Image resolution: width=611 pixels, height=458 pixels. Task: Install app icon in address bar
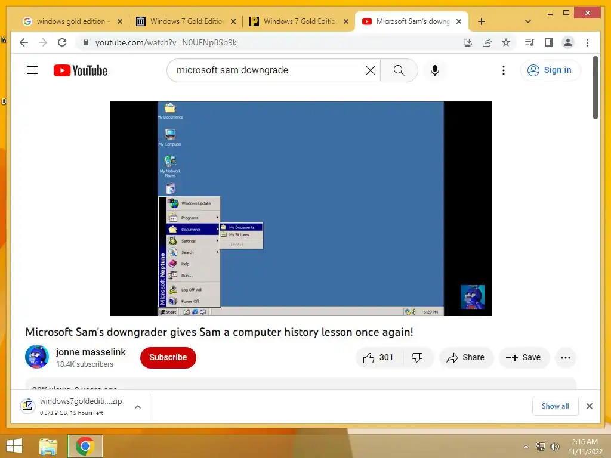point(468,42)
